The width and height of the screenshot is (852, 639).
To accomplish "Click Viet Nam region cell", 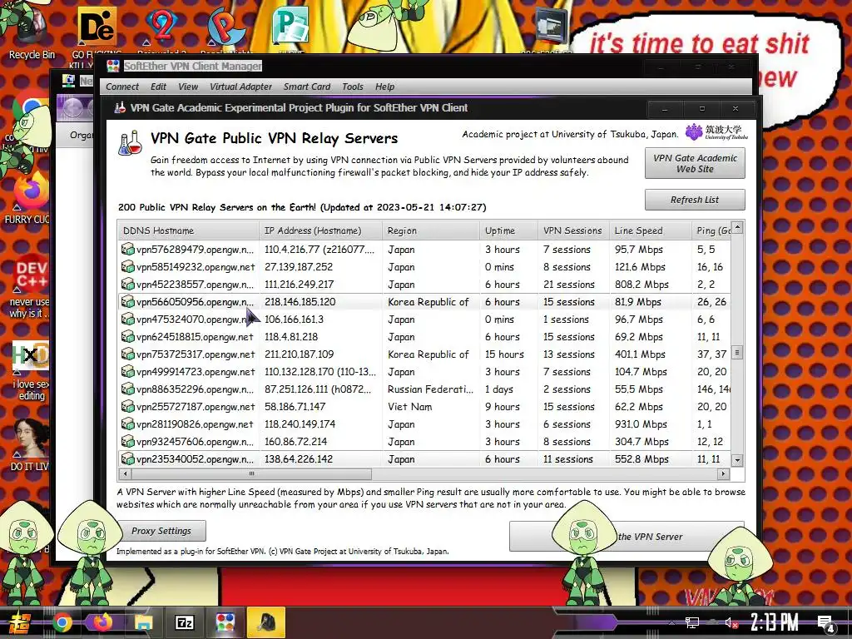I will [x=409, y=406].
